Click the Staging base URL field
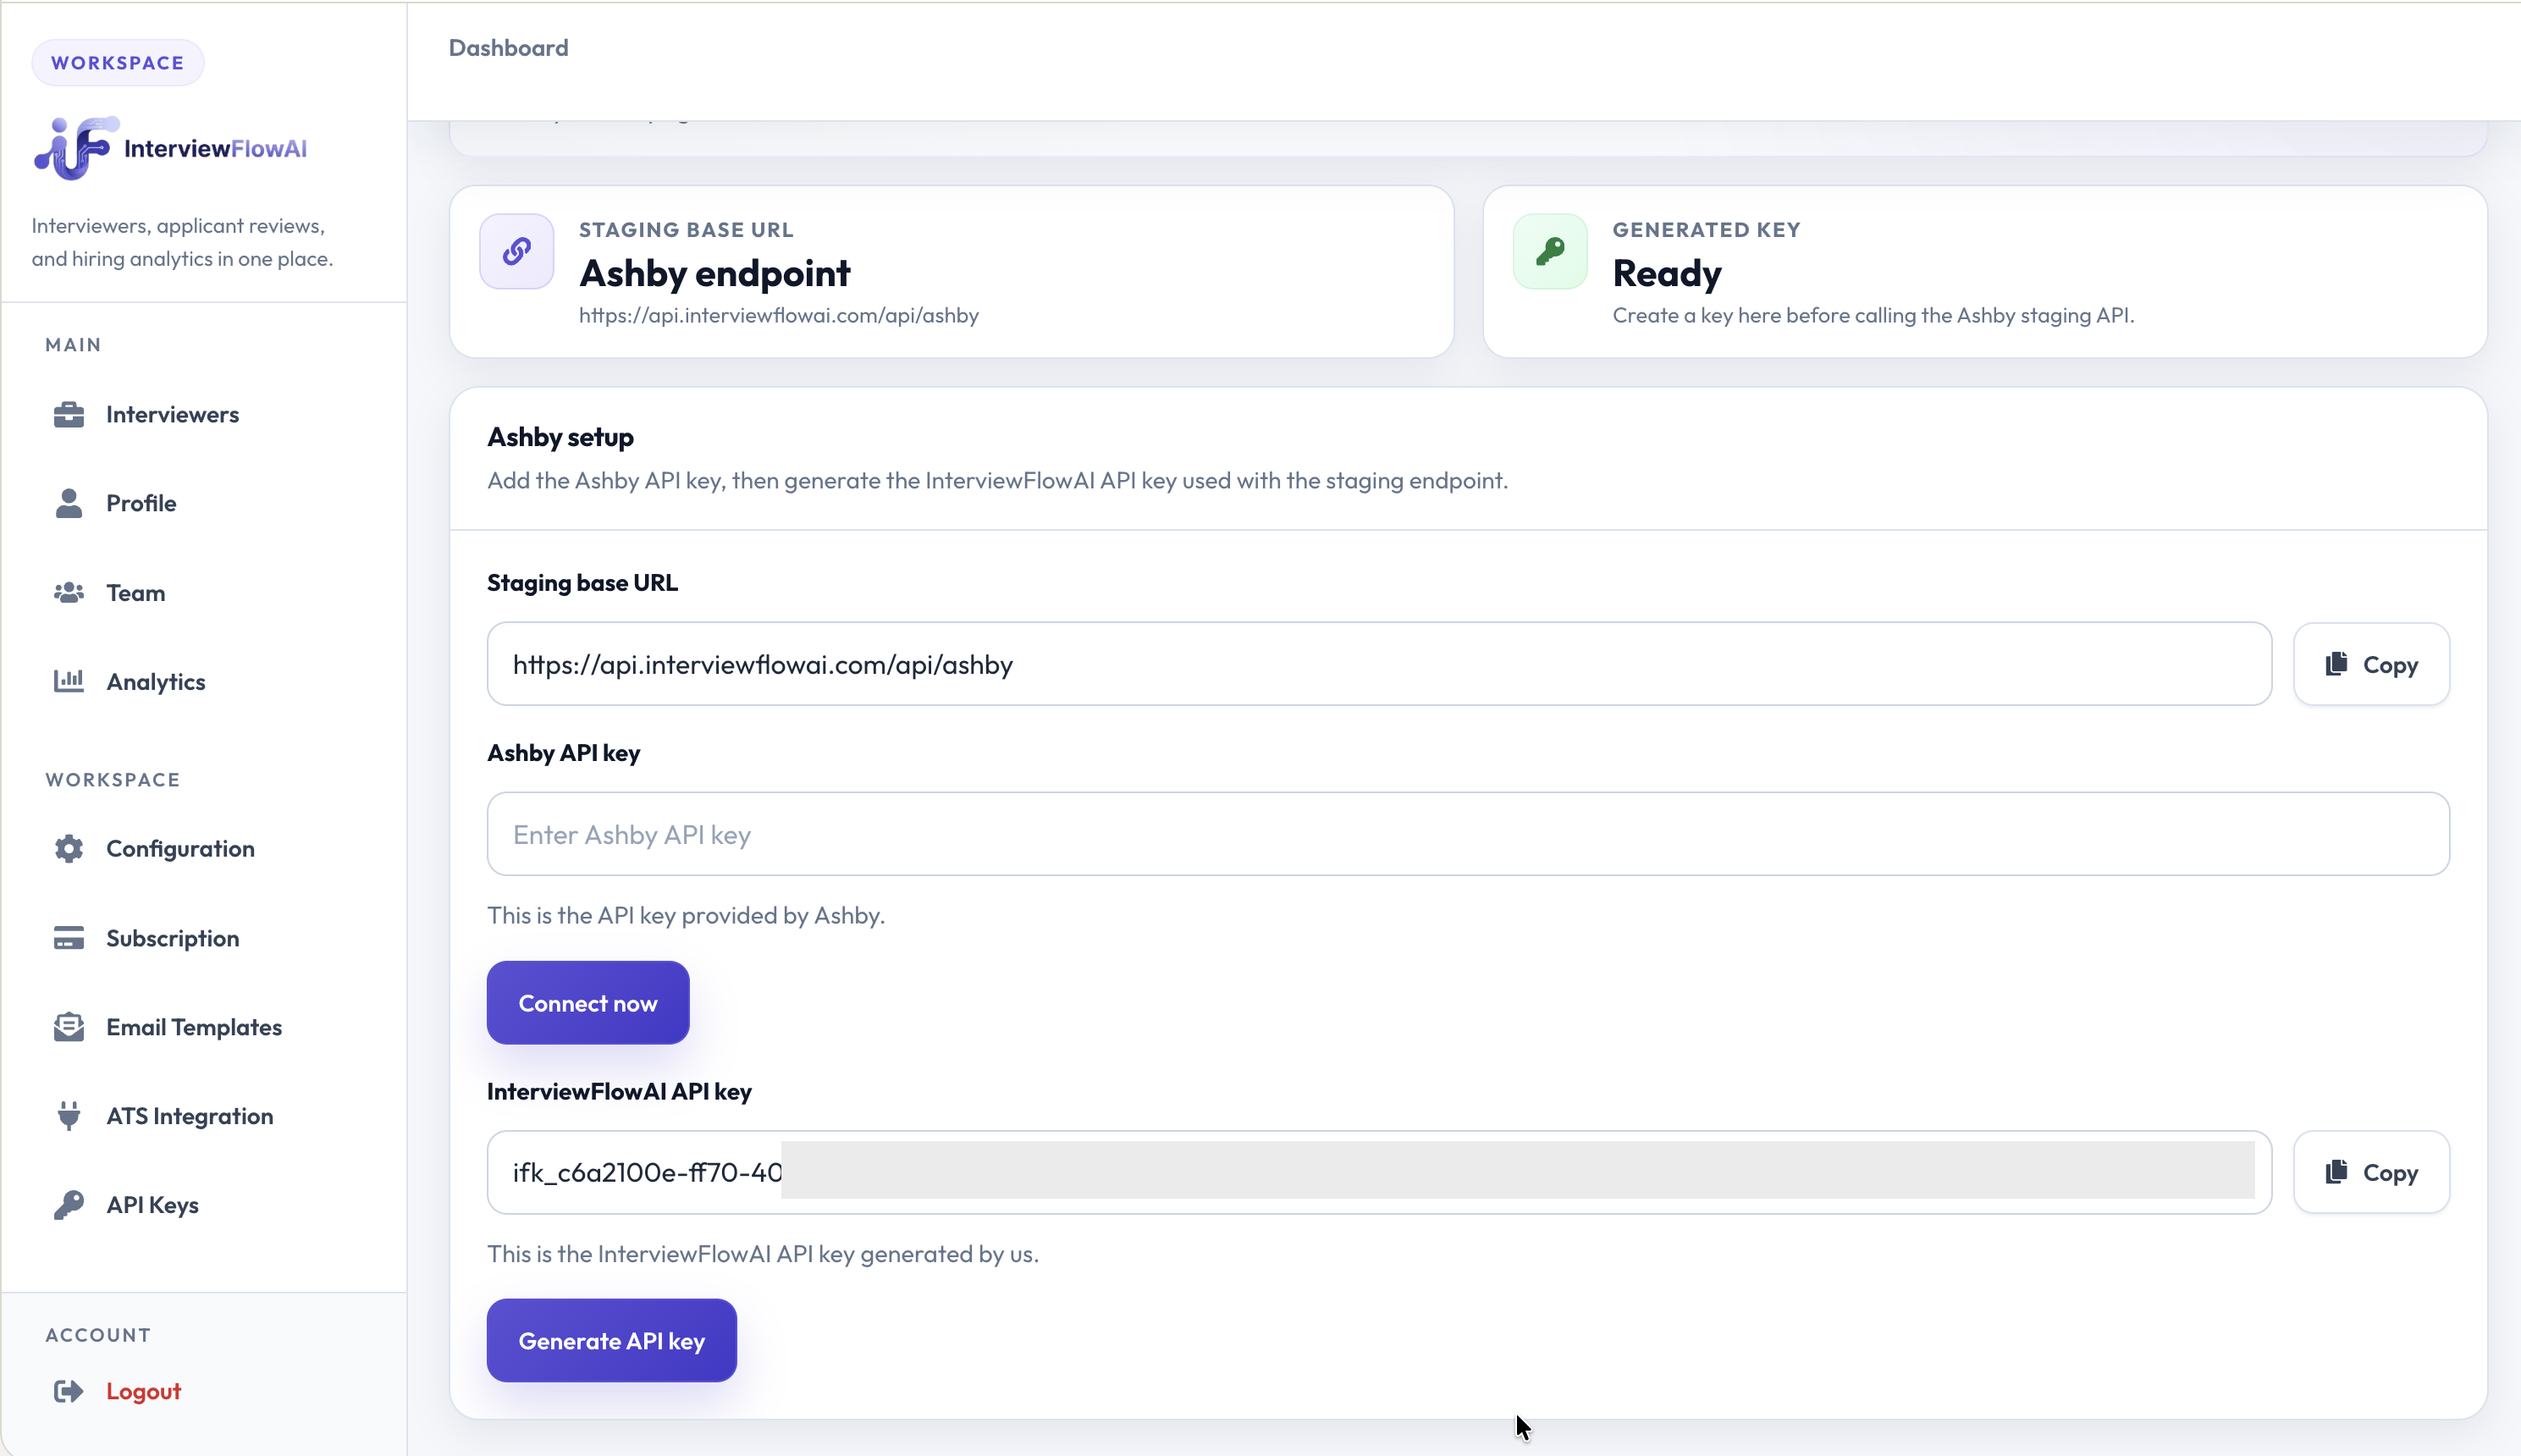Screen dimensions: 2521x1456 (x=1379, y=664)
